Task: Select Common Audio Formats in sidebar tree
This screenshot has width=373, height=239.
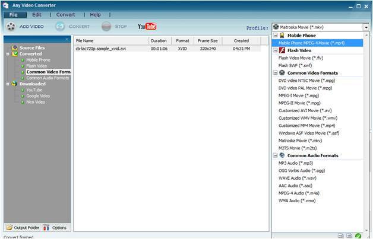Action: click(48, 78)
